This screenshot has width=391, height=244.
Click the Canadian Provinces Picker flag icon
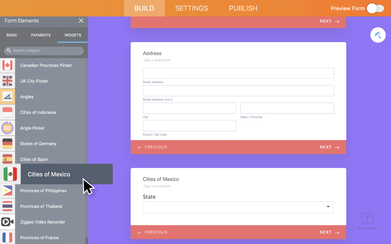pos(7,65)
